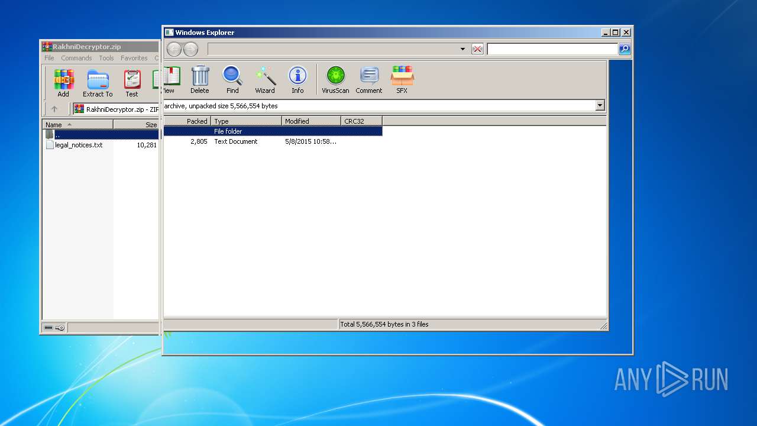
Task: Click the red X stop button
Action: pos(477,49)
